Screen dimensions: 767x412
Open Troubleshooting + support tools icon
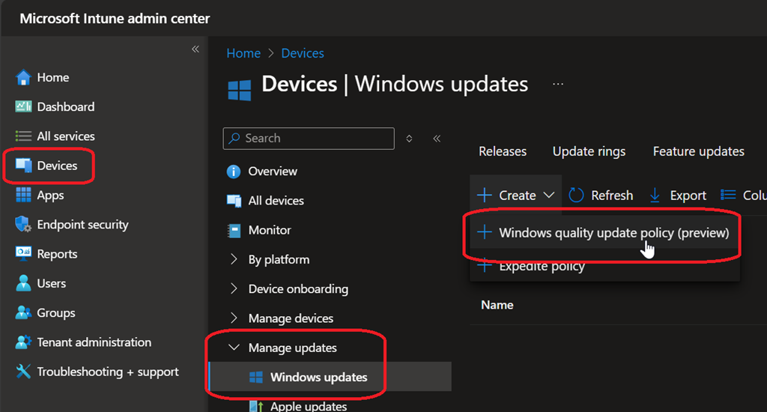[x=23, y=372]
